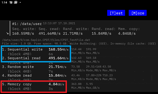Select the #1: /data/user result header
The height and width of the screenshot is (94, 158).
[27, 24]
